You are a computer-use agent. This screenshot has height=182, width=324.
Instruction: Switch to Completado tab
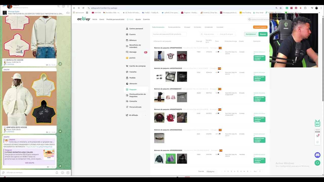coord(209,27)
